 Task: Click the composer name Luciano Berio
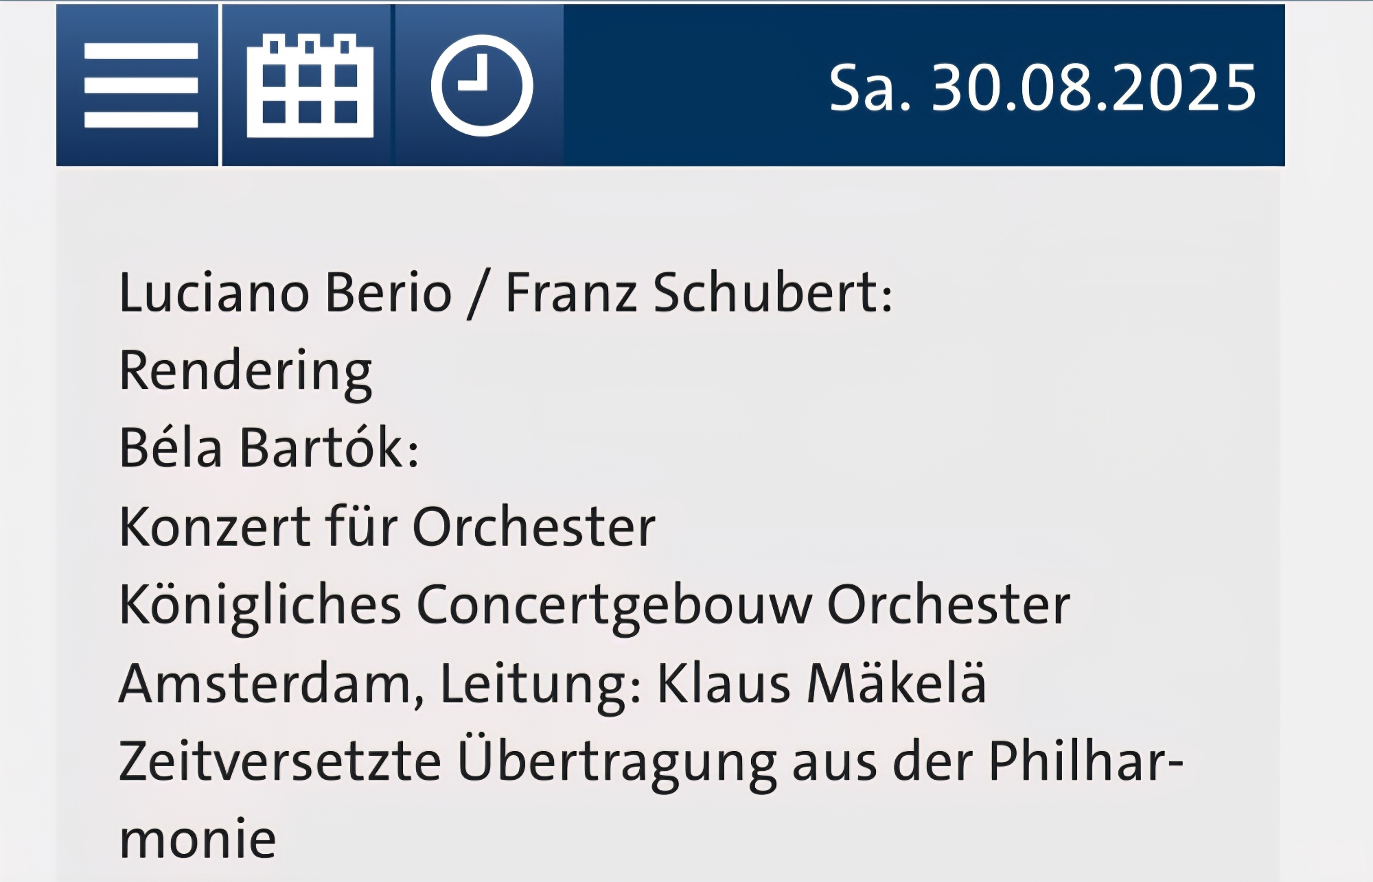[x=285, y=293]
